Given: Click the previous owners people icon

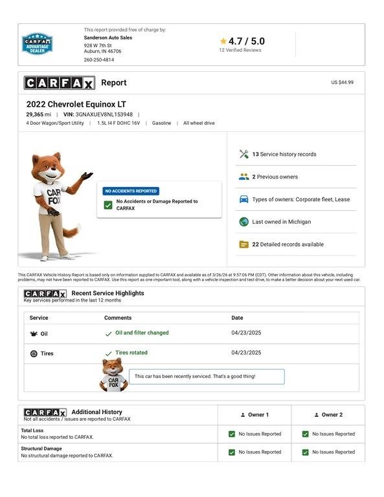Looking at the screenshot, I should coord(244,177).
